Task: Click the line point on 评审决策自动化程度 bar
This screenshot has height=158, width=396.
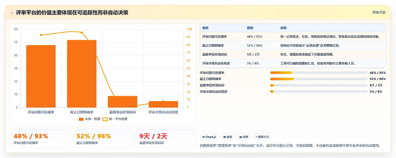Action: pyautogui.click(x=163, y=101)
